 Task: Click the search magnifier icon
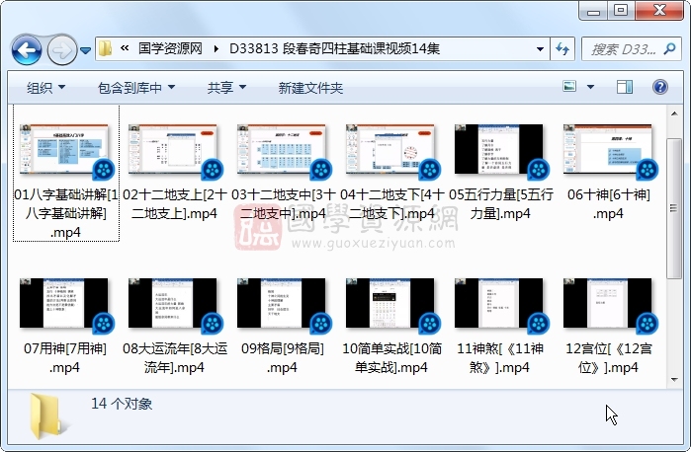pyautogui.click(x=669, y=49)
